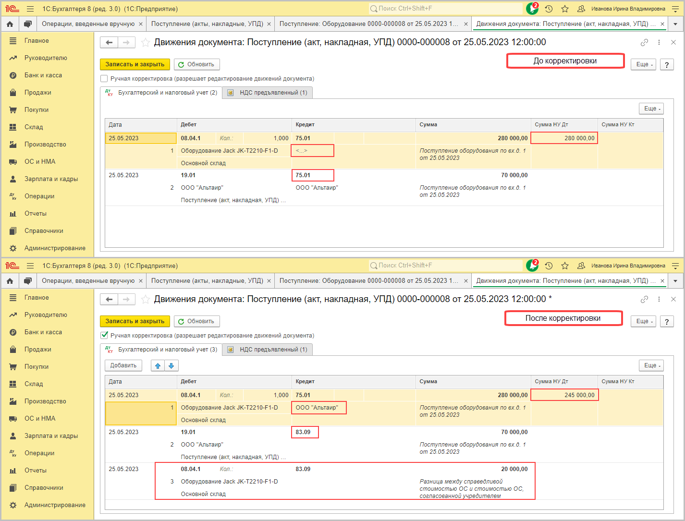
Task: Copy link icon in До корректировки window
Action: pos(644,43)
